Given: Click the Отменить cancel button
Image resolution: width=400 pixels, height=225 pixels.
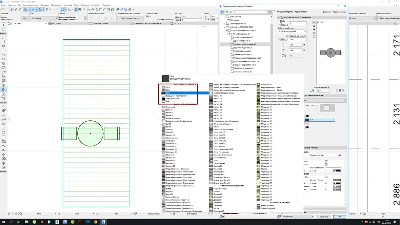Looking at the screenshot, I should tap(323, 217).
